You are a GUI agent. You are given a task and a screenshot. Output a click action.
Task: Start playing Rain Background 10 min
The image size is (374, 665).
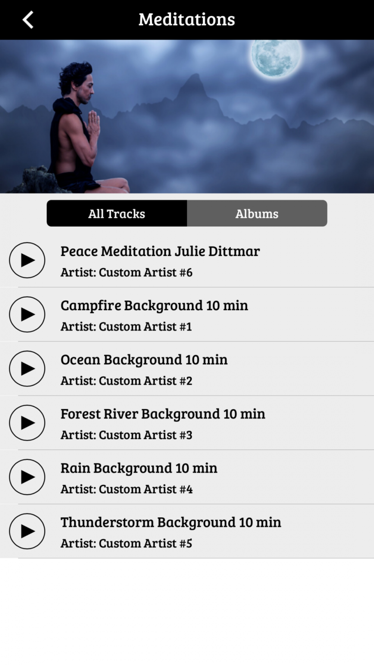click(27, 477)
